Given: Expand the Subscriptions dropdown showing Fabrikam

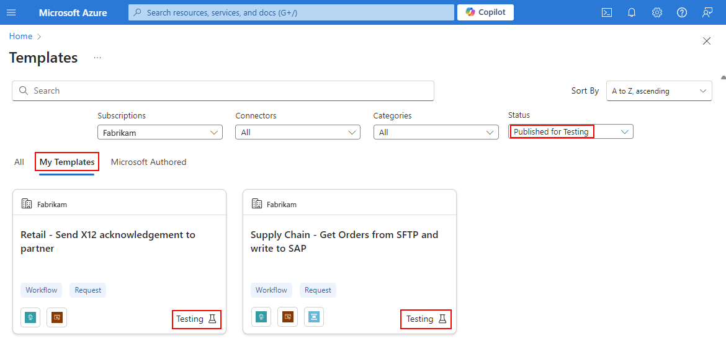Looking at the screenshot, I should [160, 132].
